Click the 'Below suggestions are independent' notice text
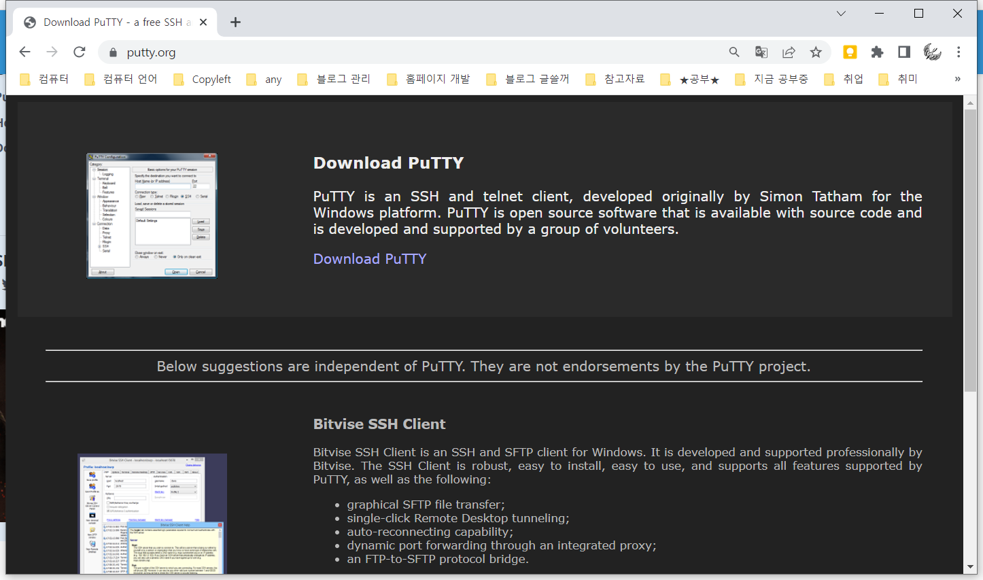This screenshot has height=580, width=983. pyautogui.click(x=484, y=366)
